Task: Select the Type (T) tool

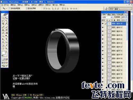Action: 6,39
